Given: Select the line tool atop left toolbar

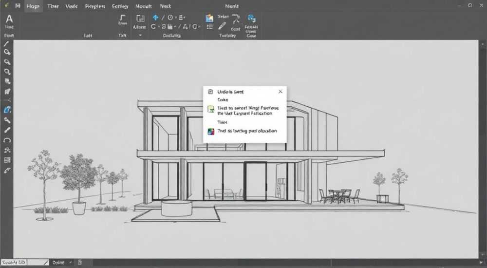Looking at the screenshot, I should [6, 44].
